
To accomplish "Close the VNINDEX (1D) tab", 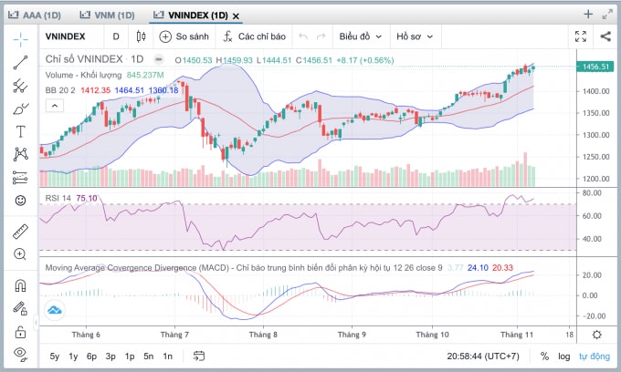I will coord(236,16).
